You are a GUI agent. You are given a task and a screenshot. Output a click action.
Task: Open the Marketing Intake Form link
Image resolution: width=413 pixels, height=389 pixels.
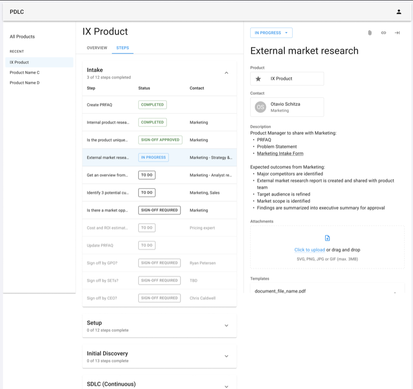click(280, 153)
